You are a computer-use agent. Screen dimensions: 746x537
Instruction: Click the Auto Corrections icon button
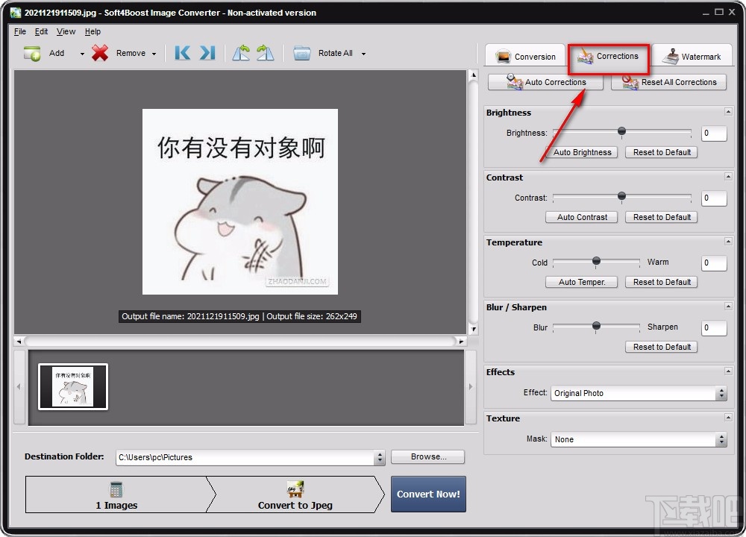point(515,82)
